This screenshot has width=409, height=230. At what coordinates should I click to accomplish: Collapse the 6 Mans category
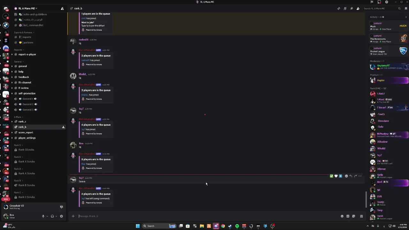pos(18,117)
